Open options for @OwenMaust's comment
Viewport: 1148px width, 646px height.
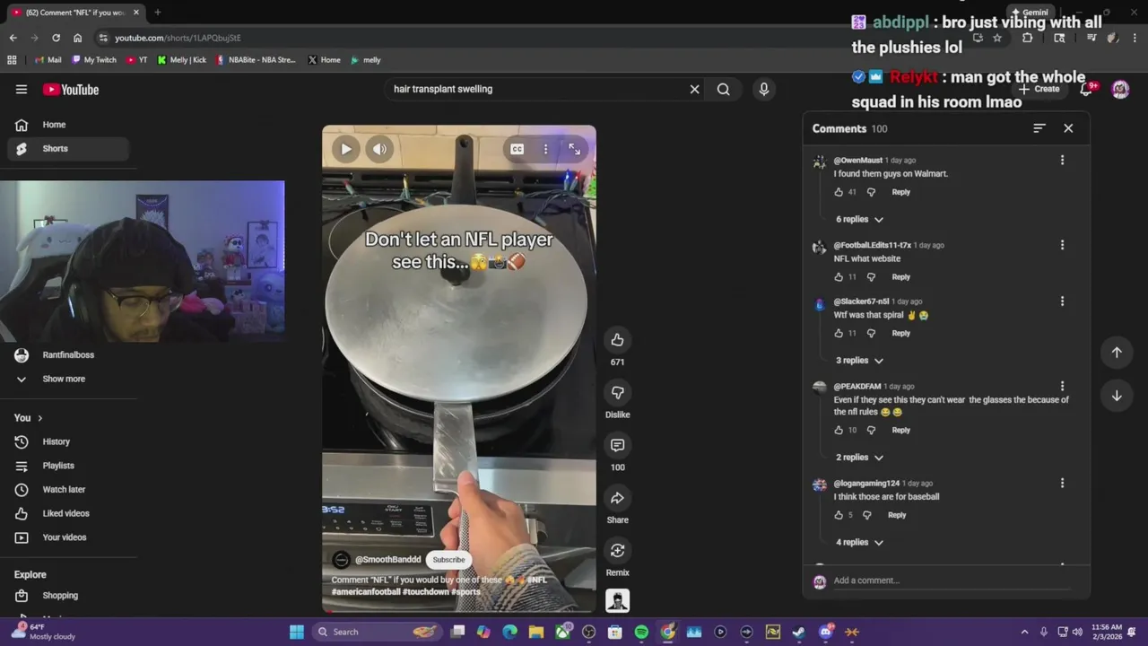click(x=1062, y=160)
